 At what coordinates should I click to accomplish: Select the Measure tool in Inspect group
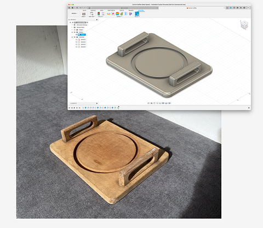pos(108,14)
